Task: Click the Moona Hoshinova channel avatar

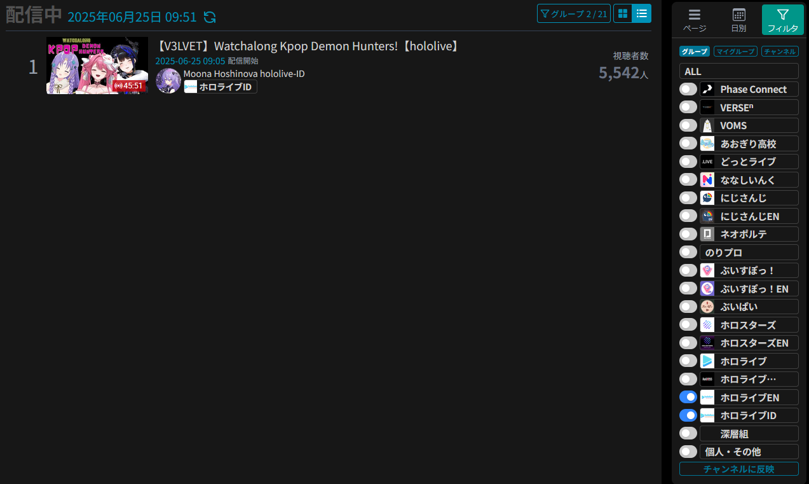Action: 168,81
